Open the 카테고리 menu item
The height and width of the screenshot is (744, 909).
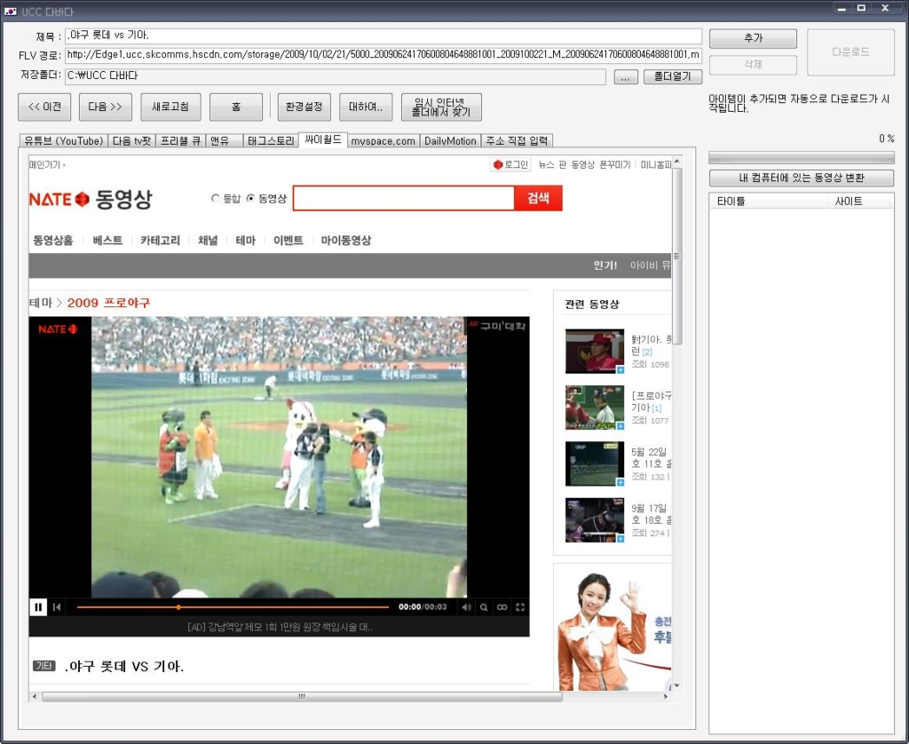[160, 240]
